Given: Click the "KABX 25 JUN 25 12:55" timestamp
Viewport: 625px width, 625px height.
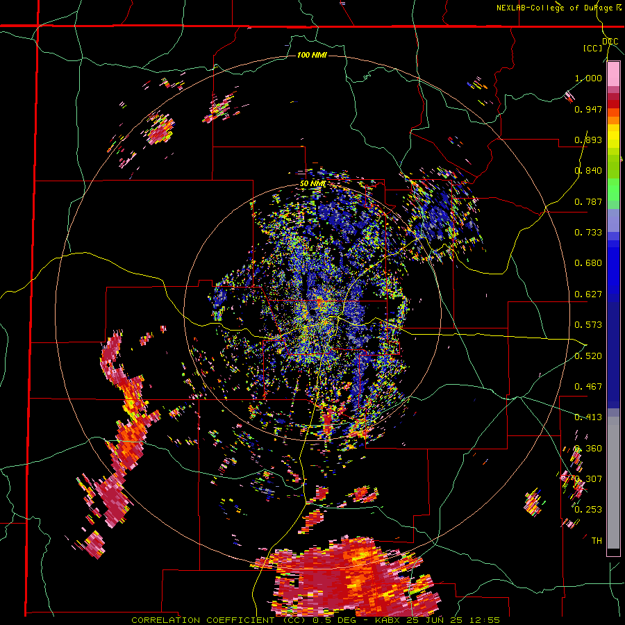Looking at the screenshot, I should (437, 620).
